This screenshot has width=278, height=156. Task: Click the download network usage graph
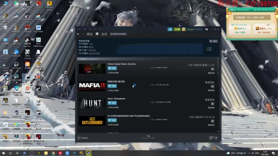(159, 49)
